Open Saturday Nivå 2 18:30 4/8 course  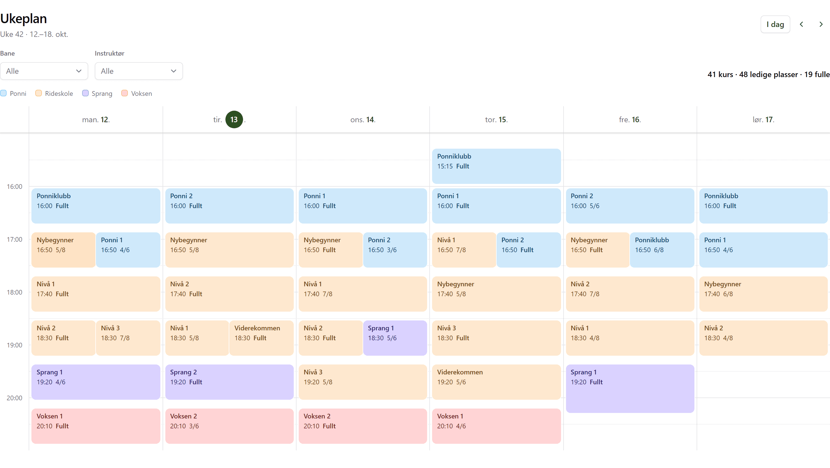(x=763, y=338)
